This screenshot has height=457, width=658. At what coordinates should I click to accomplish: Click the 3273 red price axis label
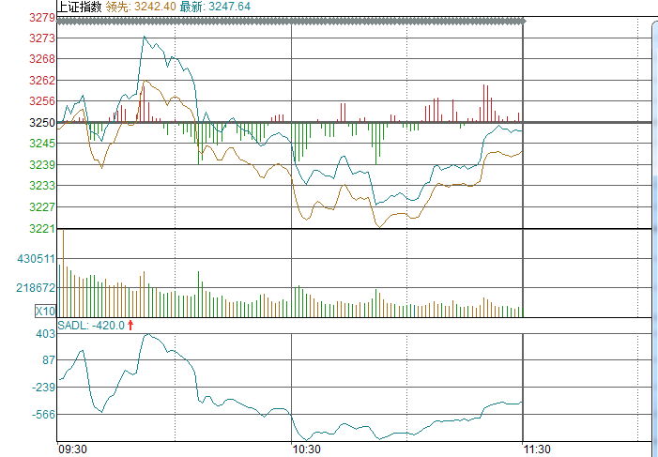pyautogui.click(x=41, y=38)
